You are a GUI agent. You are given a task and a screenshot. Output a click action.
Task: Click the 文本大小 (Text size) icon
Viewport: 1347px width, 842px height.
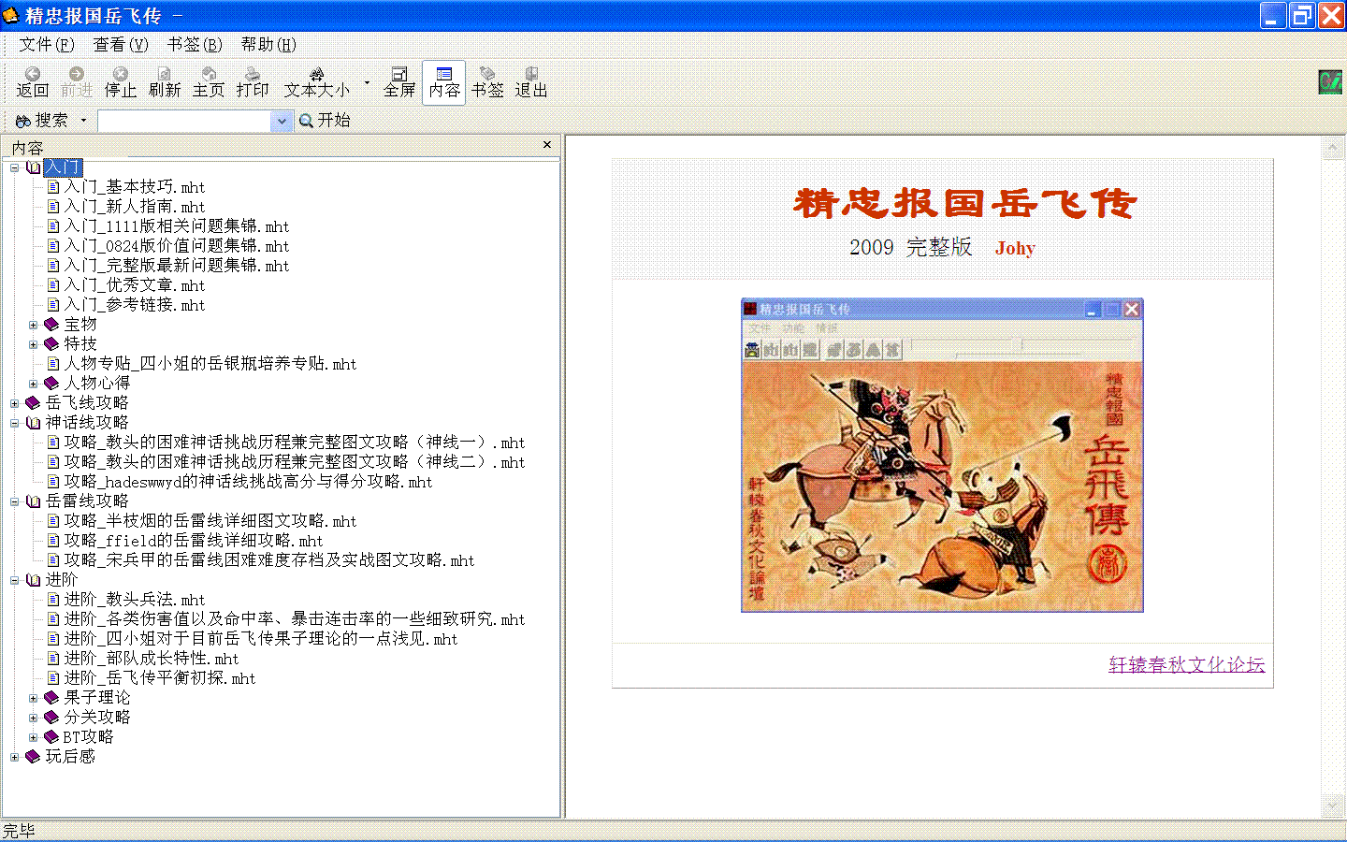(317, 82)
